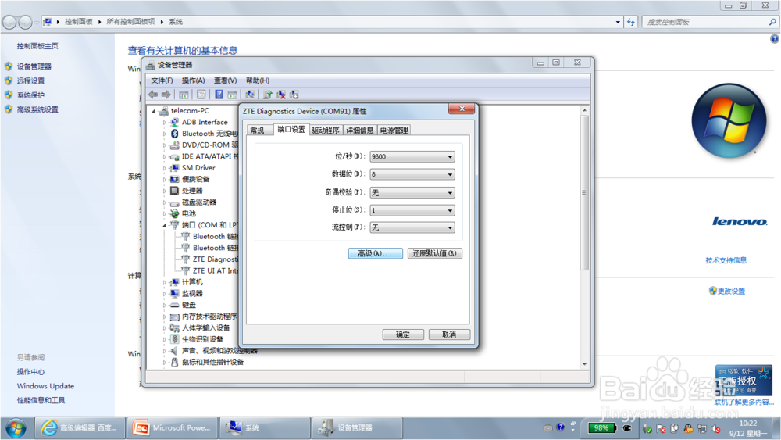Select the DVD/CD-ROM drives tree item
The image size is (781, 440).
point(209,145)
